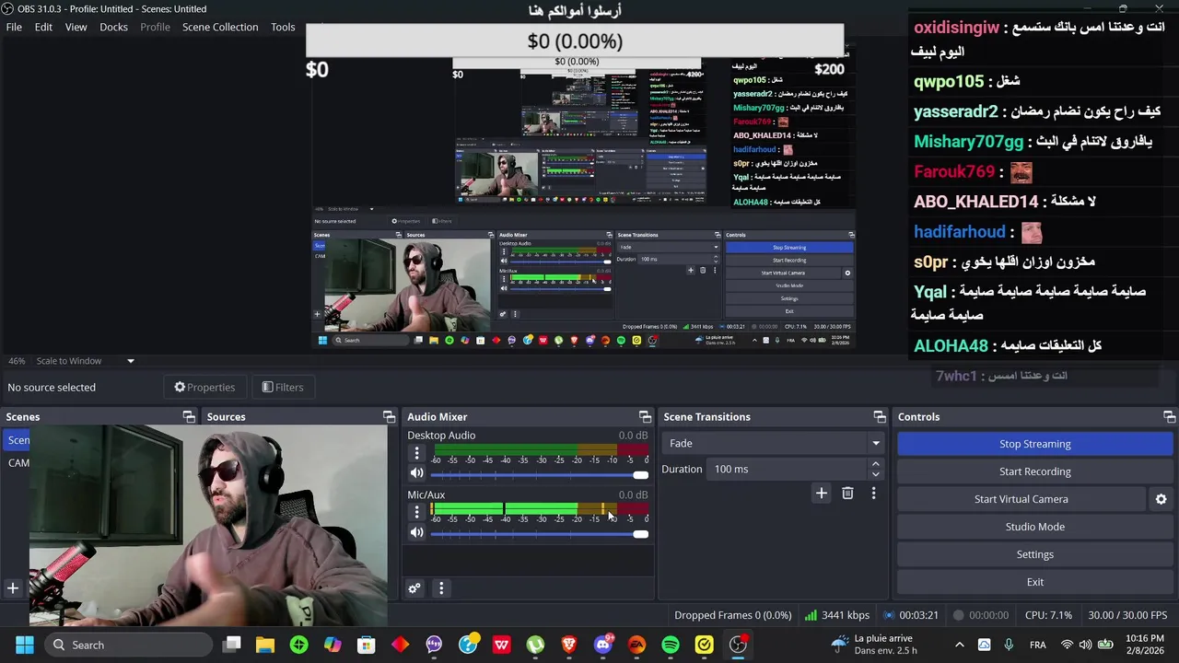Open Desktop Audio options menu

point(416,453)
